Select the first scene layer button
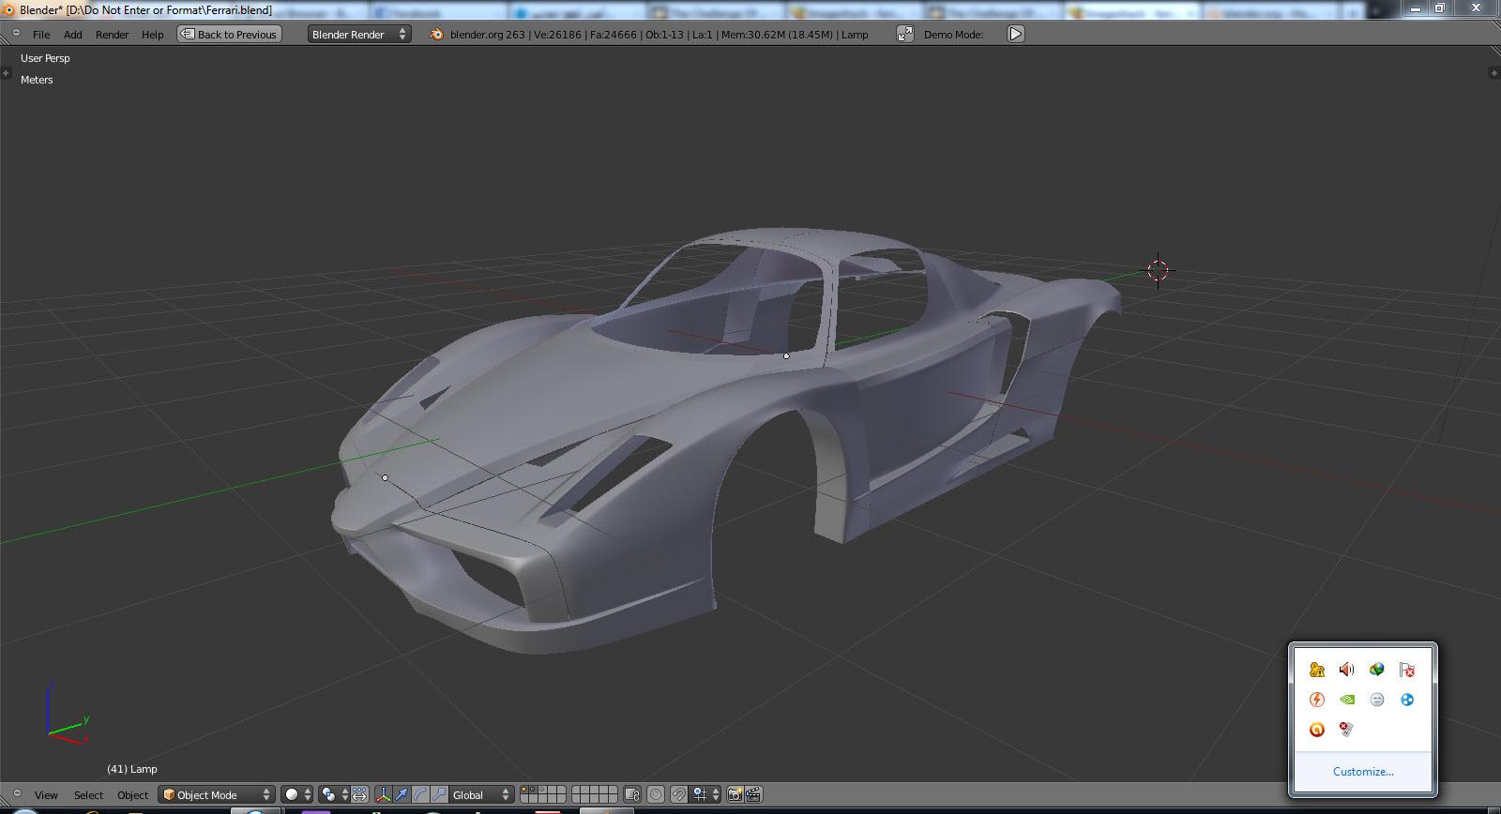This screenshot has height=814, width=1501. point(523,790)
